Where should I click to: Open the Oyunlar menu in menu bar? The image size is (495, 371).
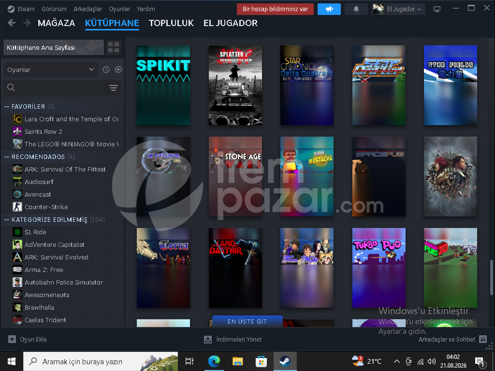(119, 9)
